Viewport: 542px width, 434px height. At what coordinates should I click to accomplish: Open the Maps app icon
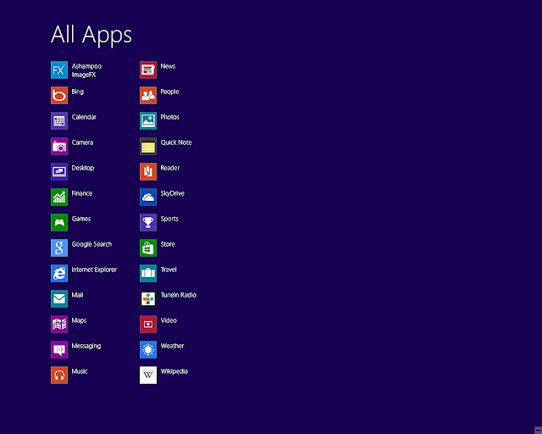[59, 325]
